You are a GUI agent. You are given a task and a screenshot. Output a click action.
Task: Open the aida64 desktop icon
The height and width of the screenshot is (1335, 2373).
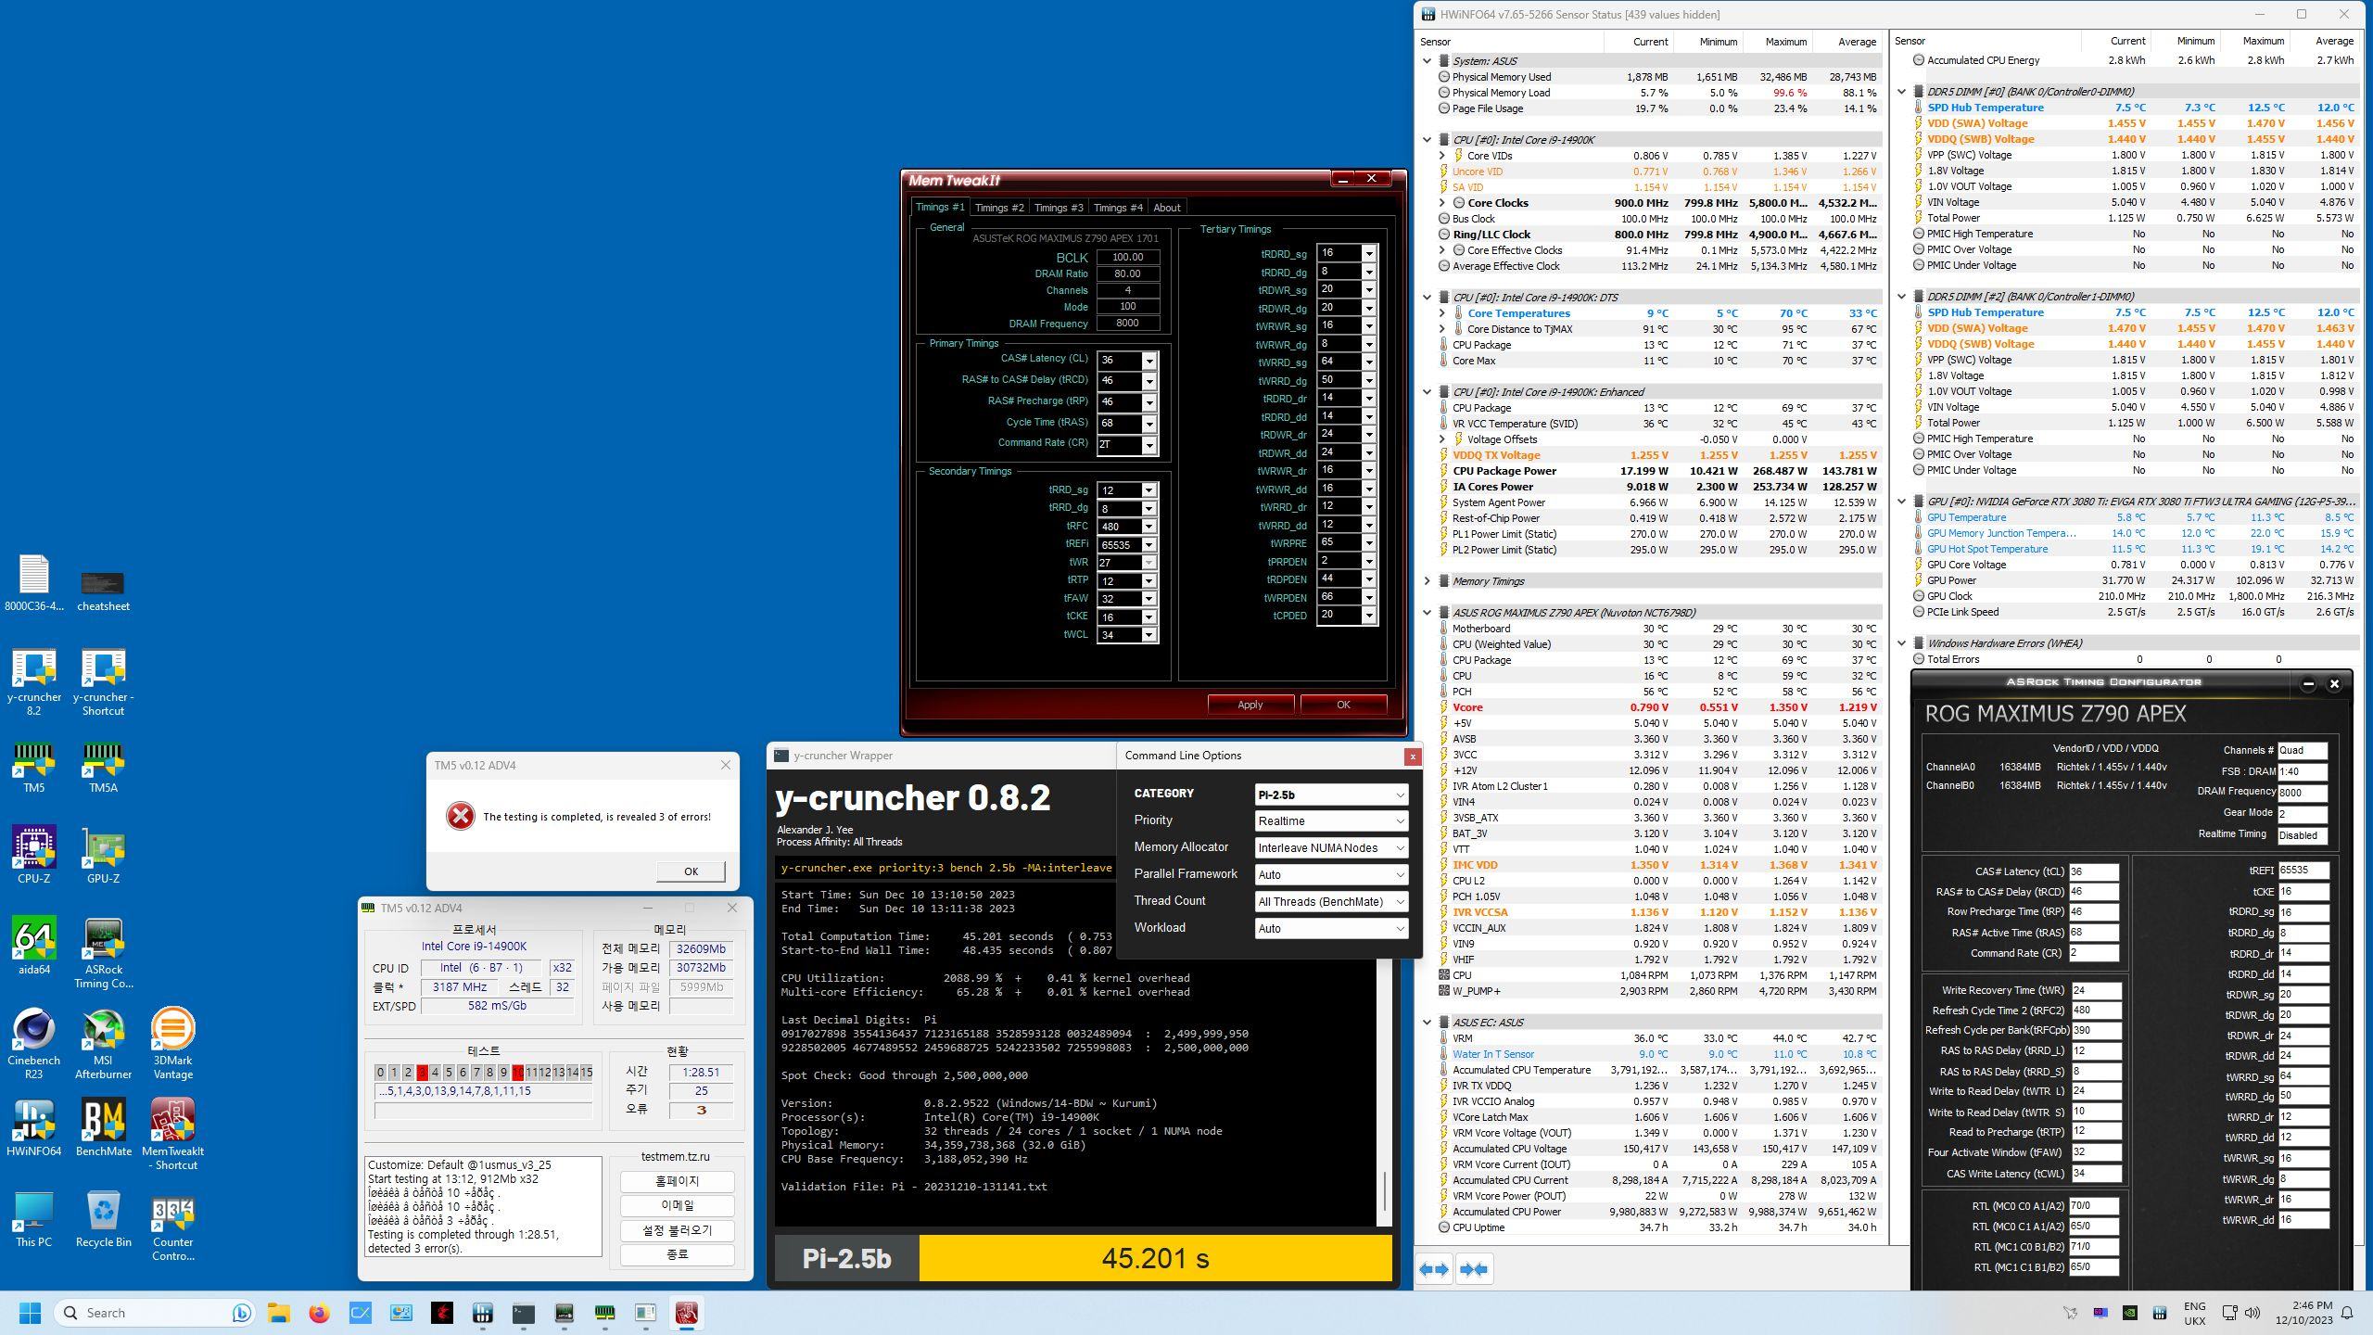point(34,946)
